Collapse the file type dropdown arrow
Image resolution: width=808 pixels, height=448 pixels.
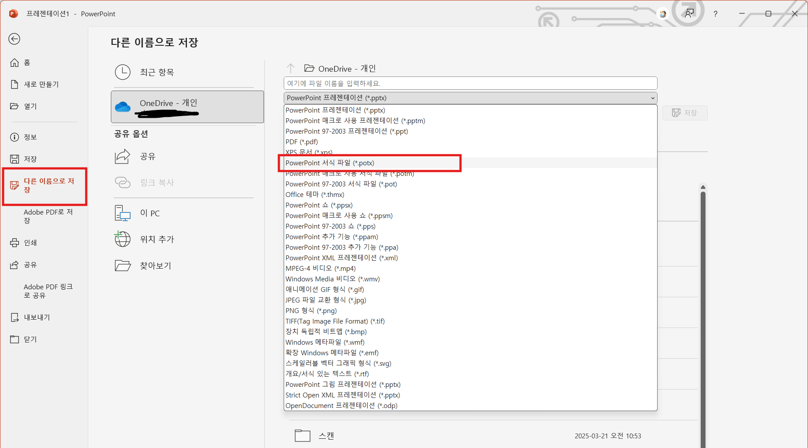click(x=653, y=98)
